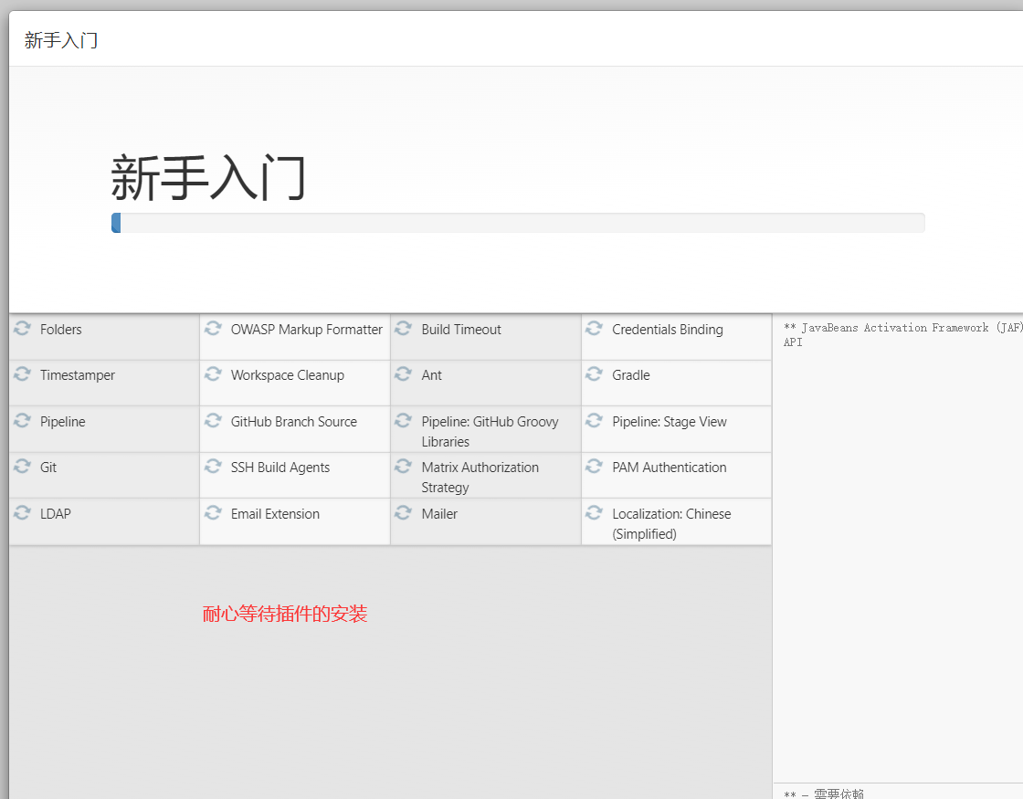Screen dimensions: 1023x799
Task: Select the Credentials Binding plugin label
Action: 668,330
